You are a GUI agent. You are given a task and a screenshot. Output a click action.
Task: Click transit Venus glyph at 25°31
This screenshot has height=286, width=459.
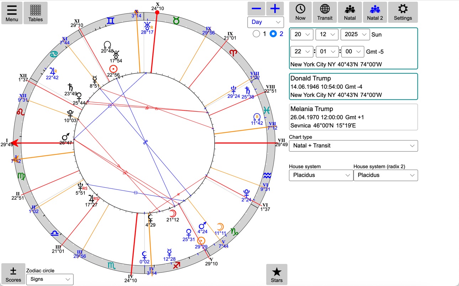[189, 233]
